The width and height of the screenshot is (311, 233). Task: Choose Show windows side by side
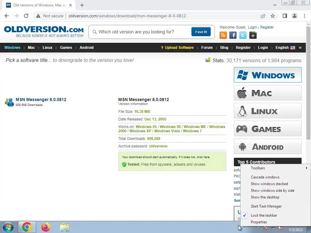point(275,191)
